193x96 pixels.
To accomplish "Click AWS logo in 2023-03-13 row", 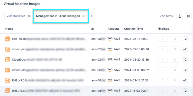I will click(x=110, y=80).
